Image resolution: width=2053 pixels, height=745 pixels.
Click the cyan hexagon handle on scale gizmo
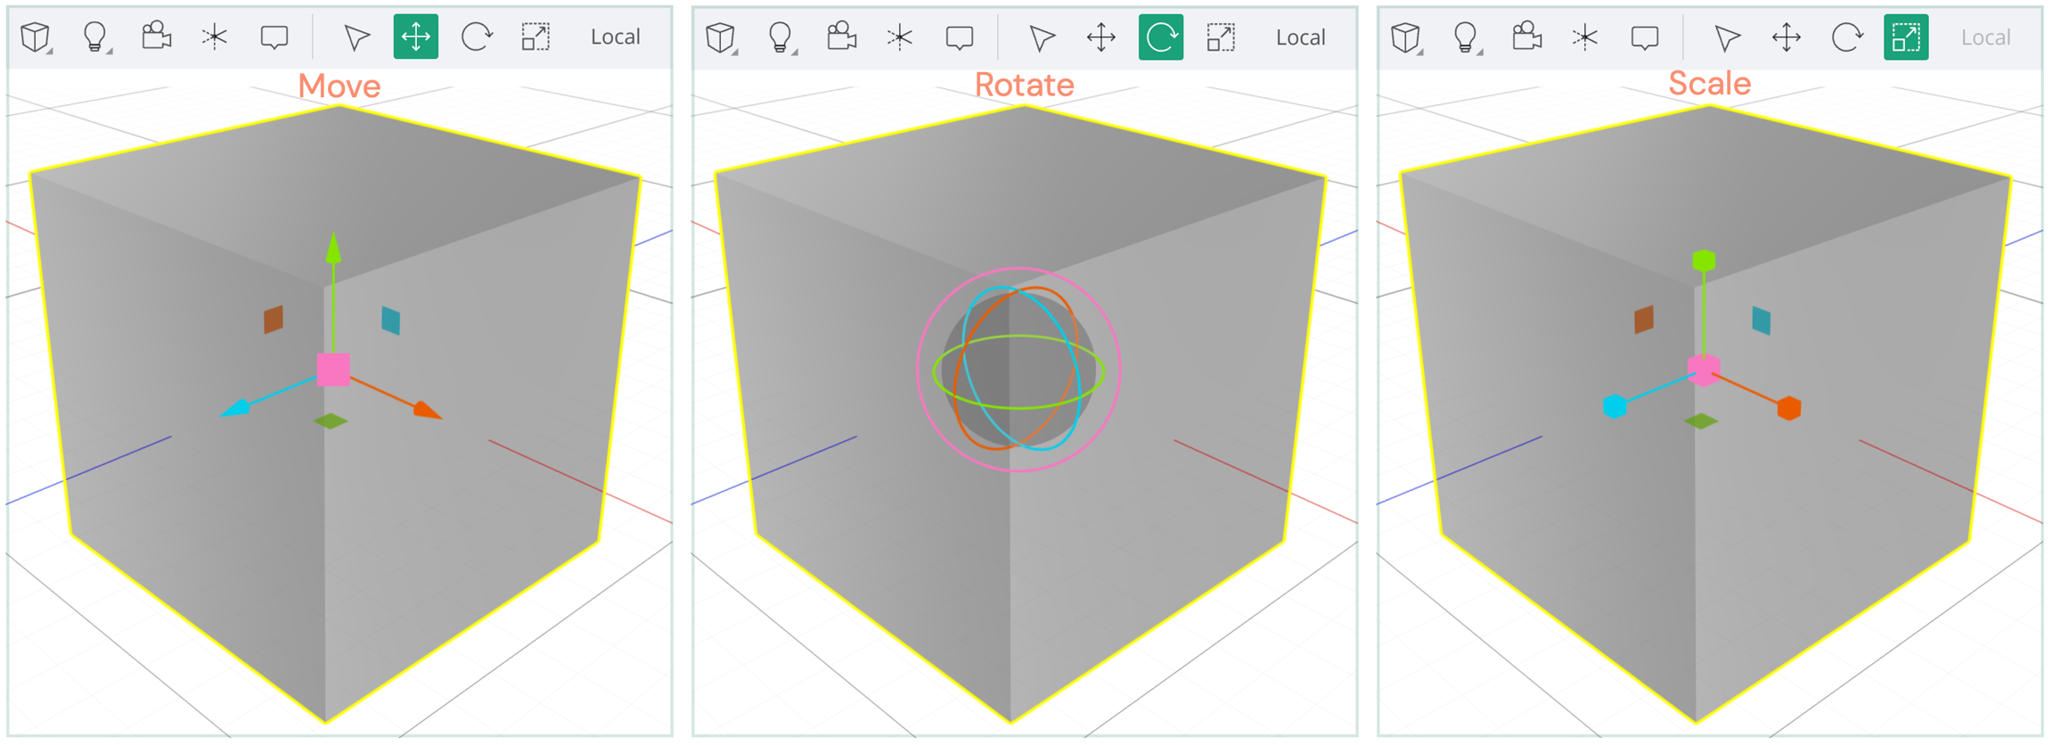(1615, 407)
